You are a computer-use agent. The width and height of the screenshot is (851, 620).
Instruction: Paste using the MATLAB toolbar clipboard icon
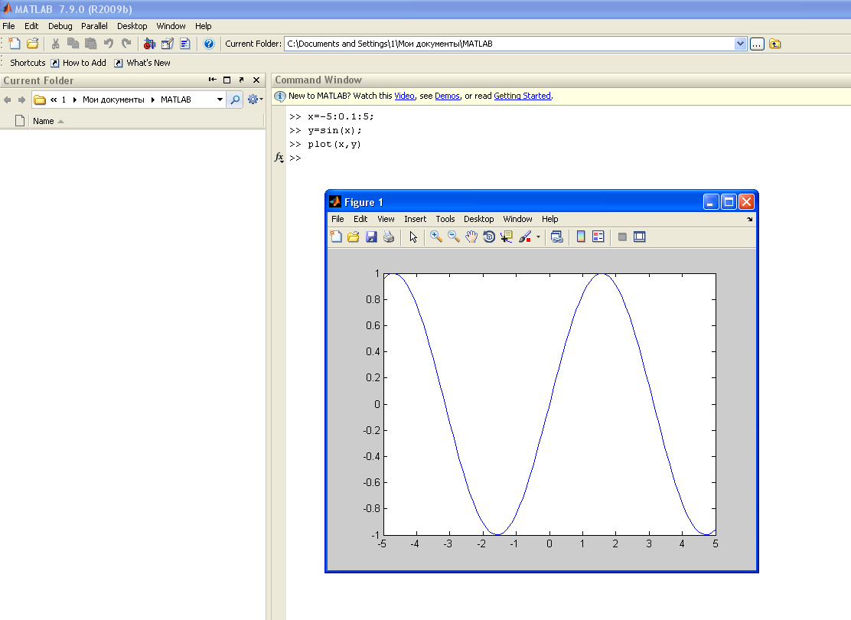[x=90, y=44]
